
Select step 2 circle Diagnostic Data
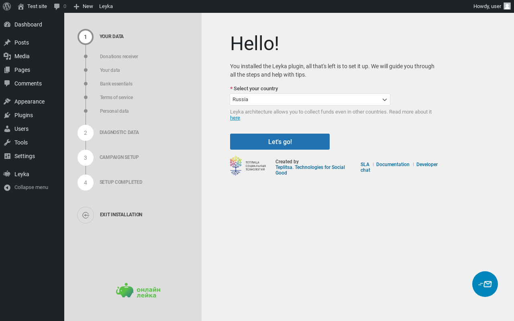coord(86,133)
